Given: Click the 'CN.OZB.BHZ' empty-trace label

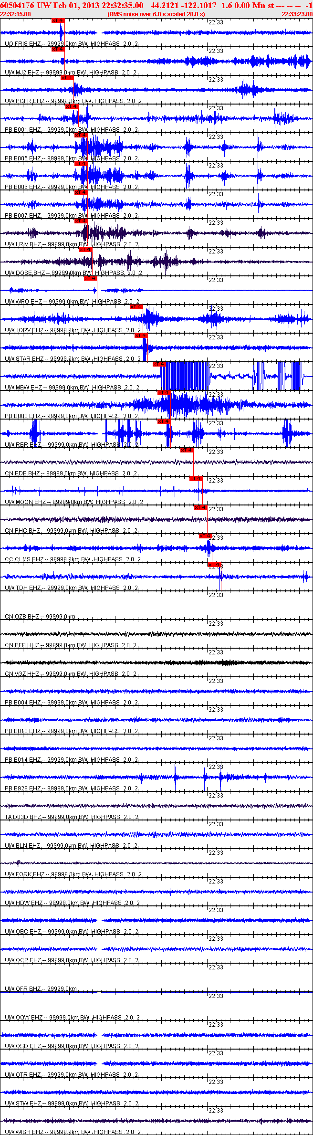Looking at the screenshot, I should [22, 617].
